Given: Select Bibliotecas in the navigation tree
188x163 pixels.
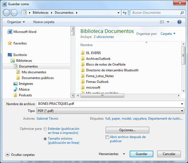Looking at the screenshot, I should tap(21, 60).
